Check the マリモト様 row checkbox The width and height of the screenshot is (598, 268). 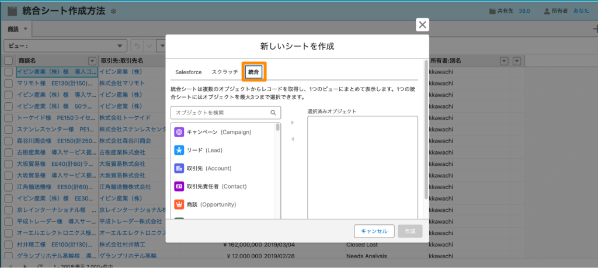[x=8, y=83]
